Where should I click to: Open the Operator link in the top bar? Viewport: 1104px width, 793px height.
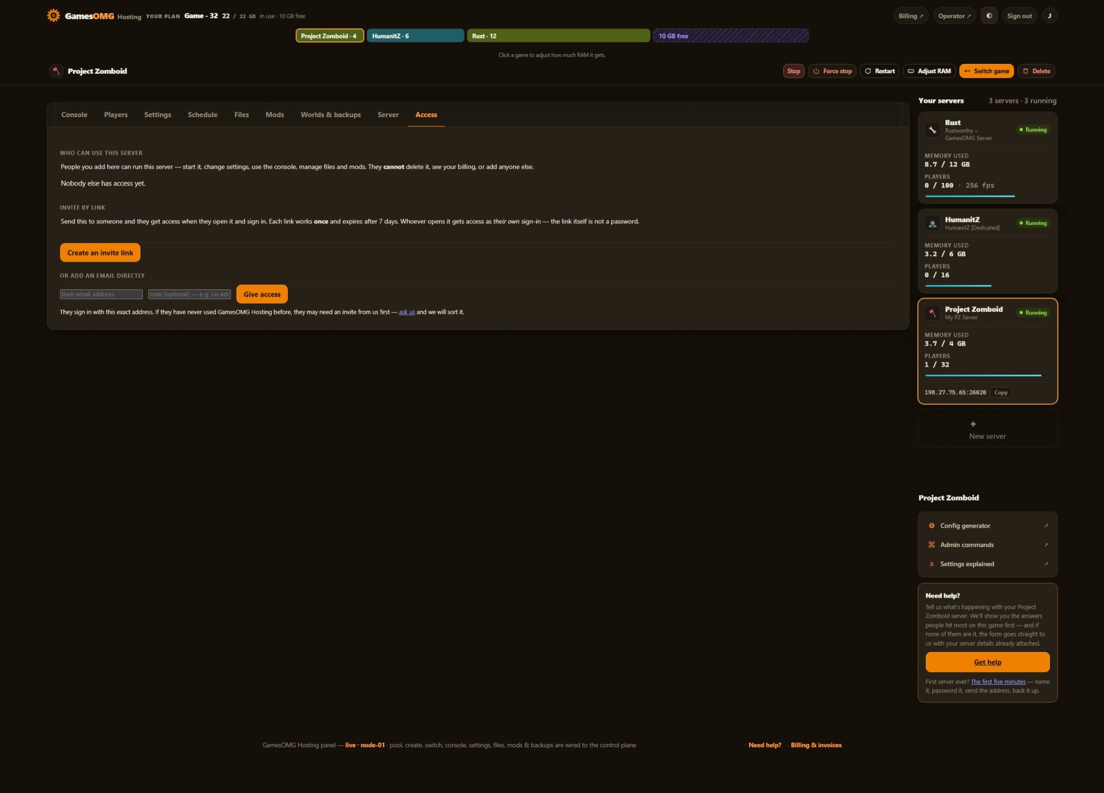[954, 16]
